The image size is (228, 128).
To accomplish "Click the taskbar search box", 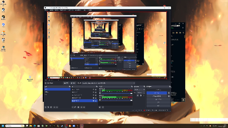I will [15, 126].
